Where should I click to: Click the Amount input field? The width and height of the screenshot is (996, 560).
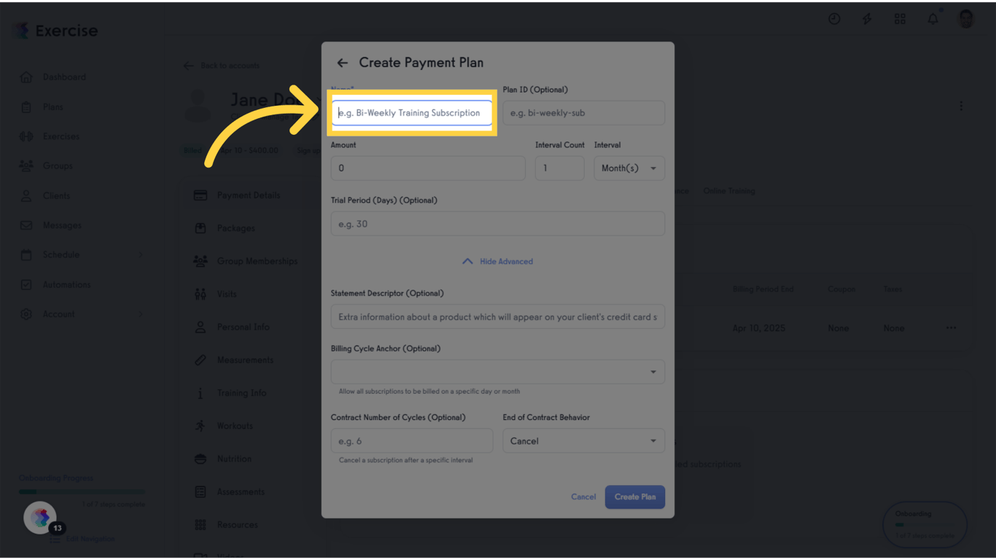point(427,168)
